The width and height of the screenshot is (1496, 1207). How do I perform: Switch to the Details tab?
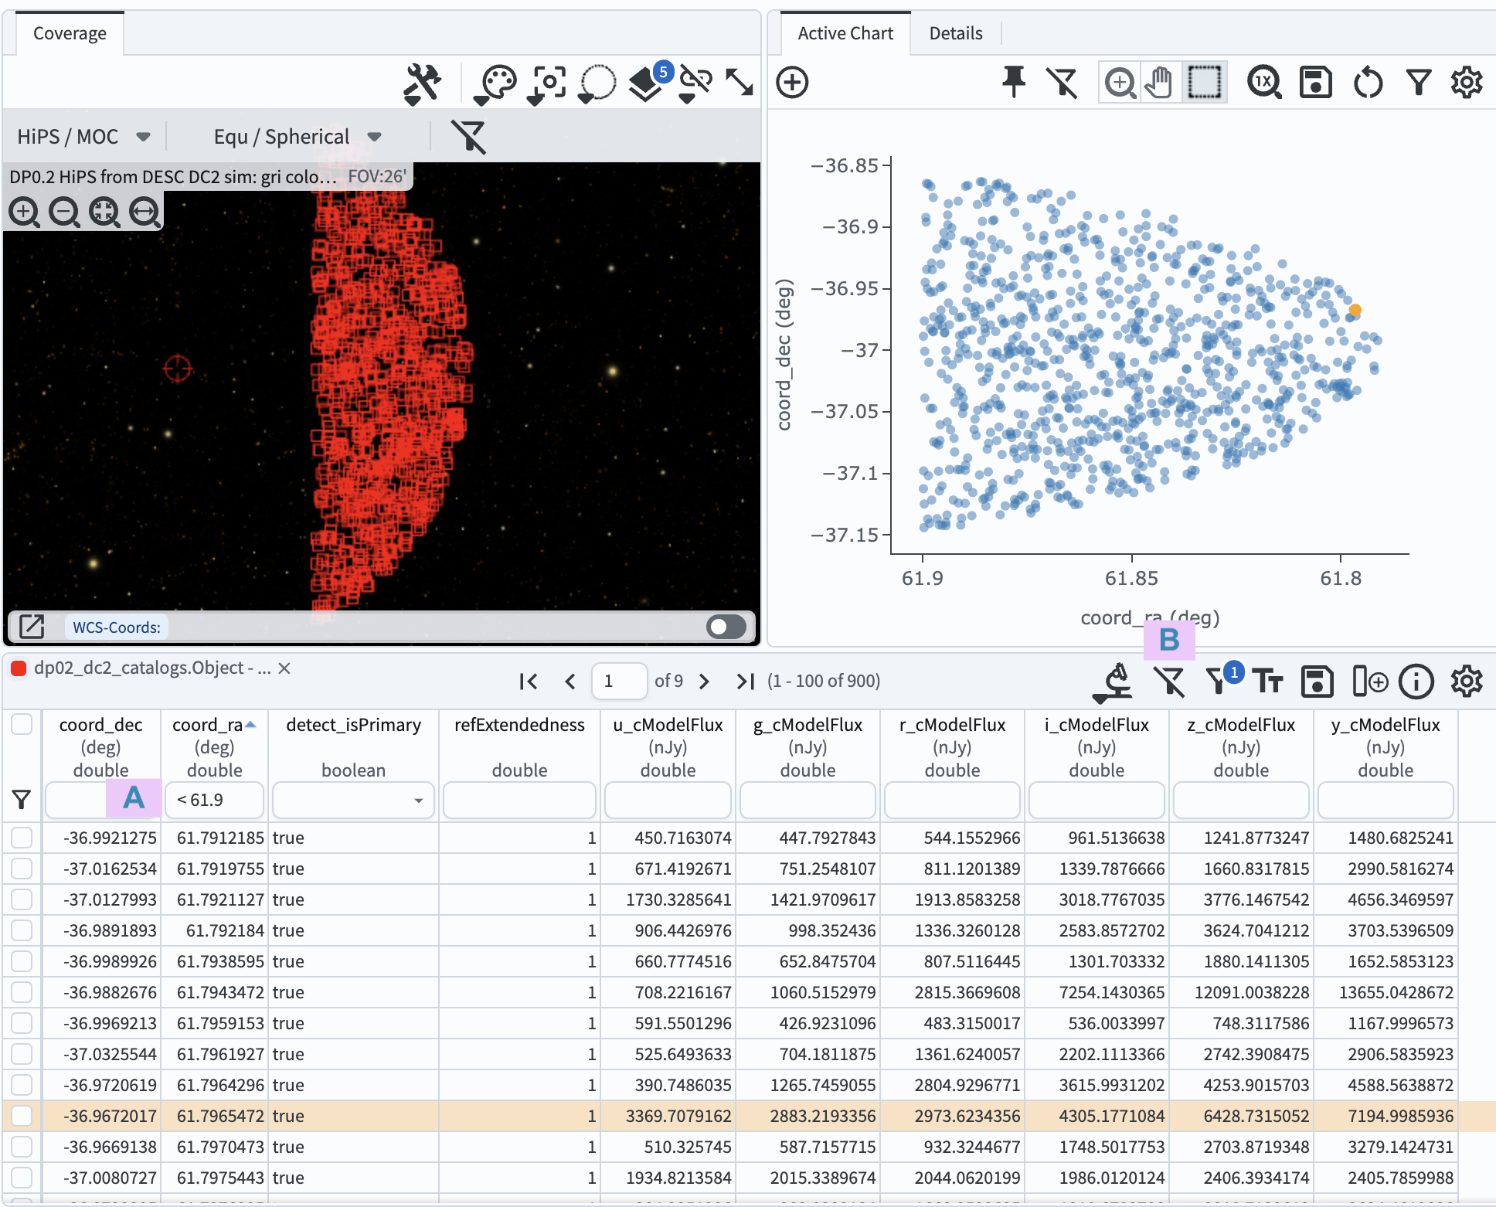coord(955,33)
